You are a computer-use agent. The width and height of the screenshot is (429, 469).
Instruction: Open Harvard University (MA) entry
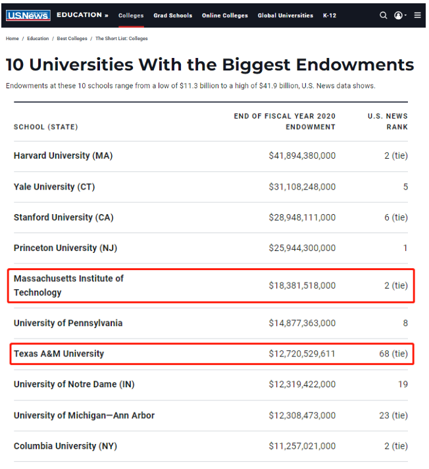63,155
